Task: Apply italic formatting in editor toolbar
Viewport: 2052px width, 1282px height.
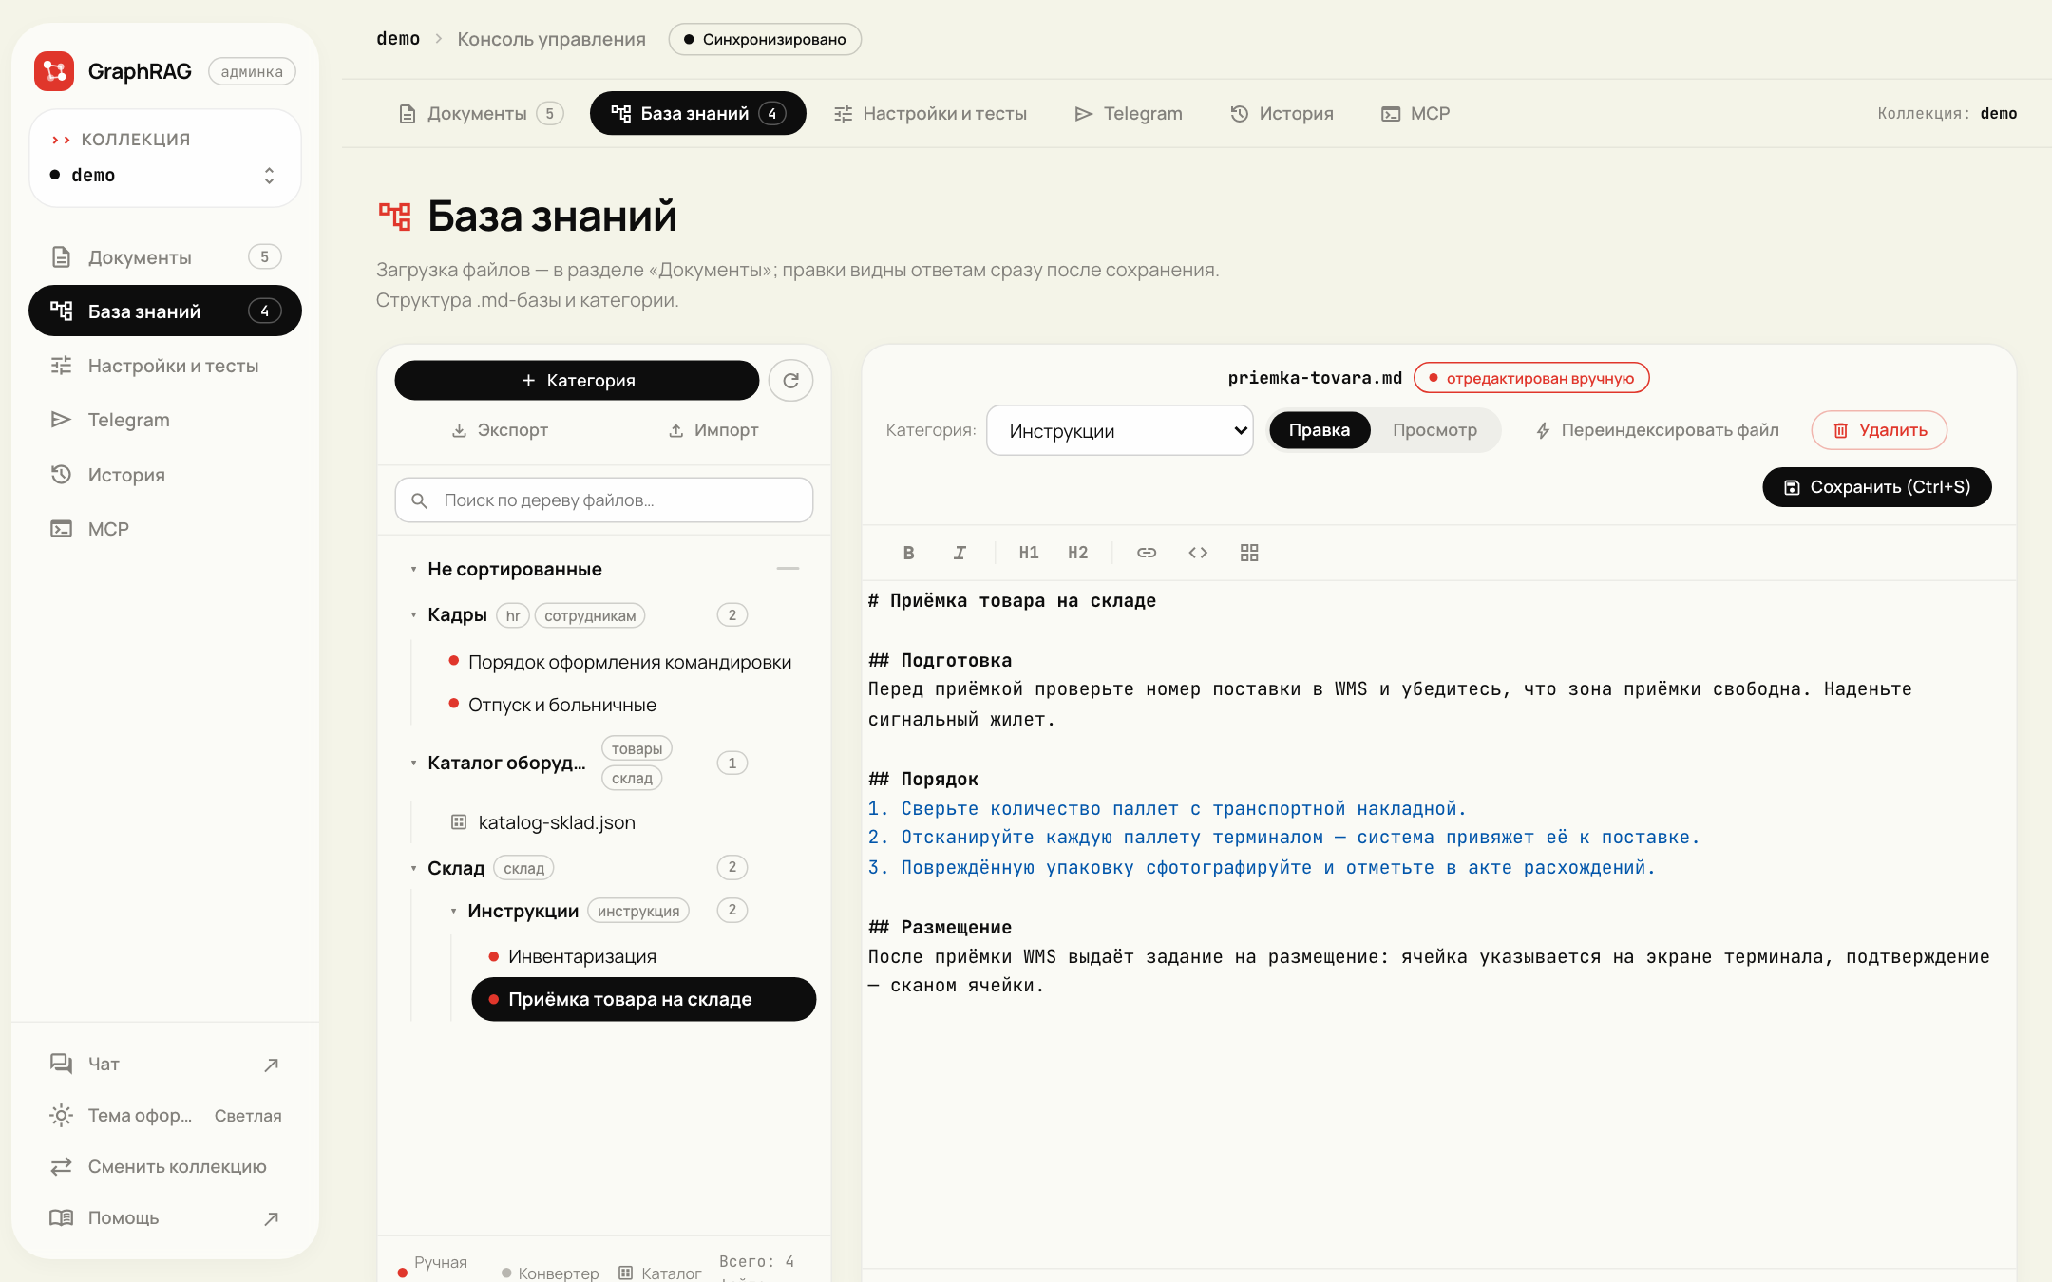Action: (959, 553)
